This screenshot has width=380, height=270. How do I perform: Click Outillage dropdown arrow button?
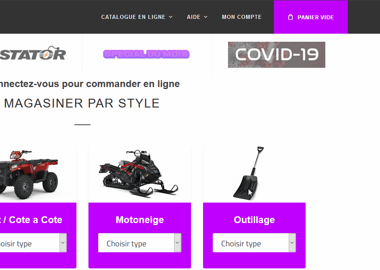[292, 243]
